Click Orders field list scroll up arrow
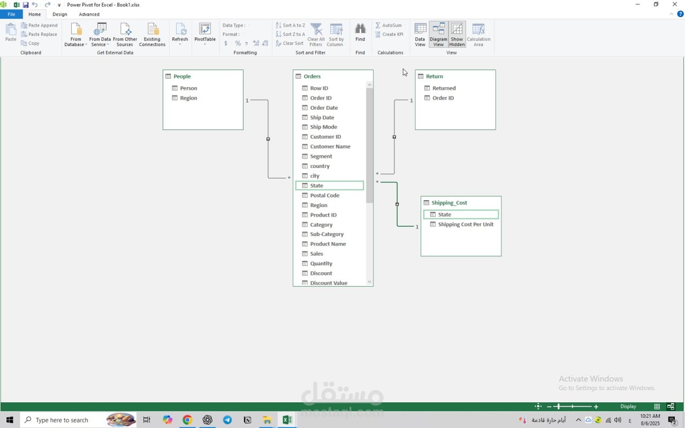 click(369, 85)
